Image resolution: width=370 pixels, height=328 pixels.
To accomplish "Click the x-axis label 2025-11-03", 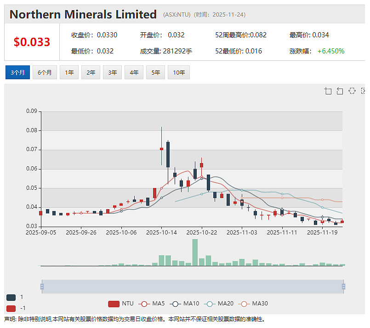I will click(x=242, y=233).
